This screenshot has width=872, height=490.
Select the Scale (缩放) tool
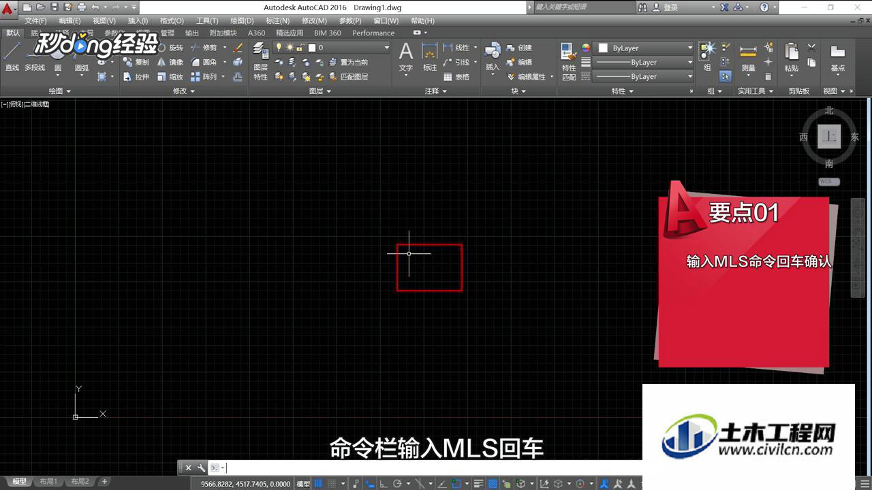170,77
